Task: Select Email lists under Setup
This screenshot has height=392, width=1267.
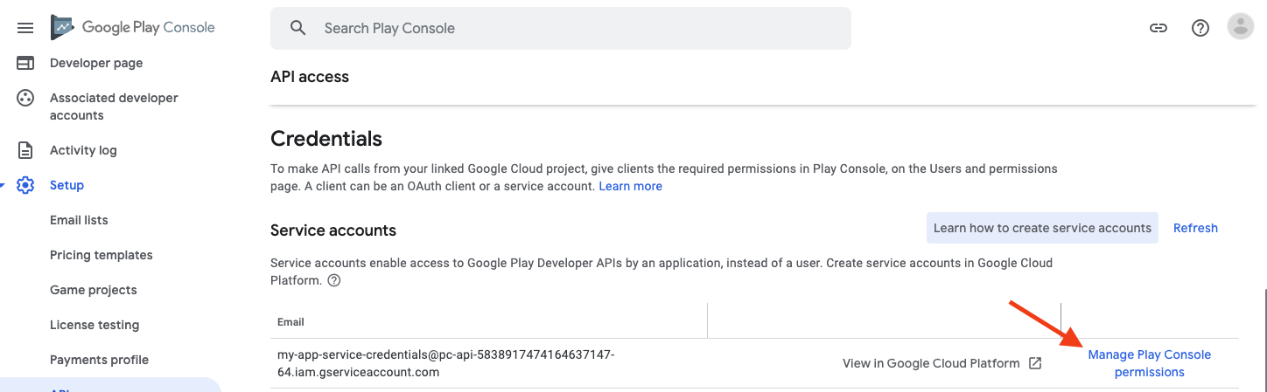Action: pyautogui.click(x=79, y=220)
